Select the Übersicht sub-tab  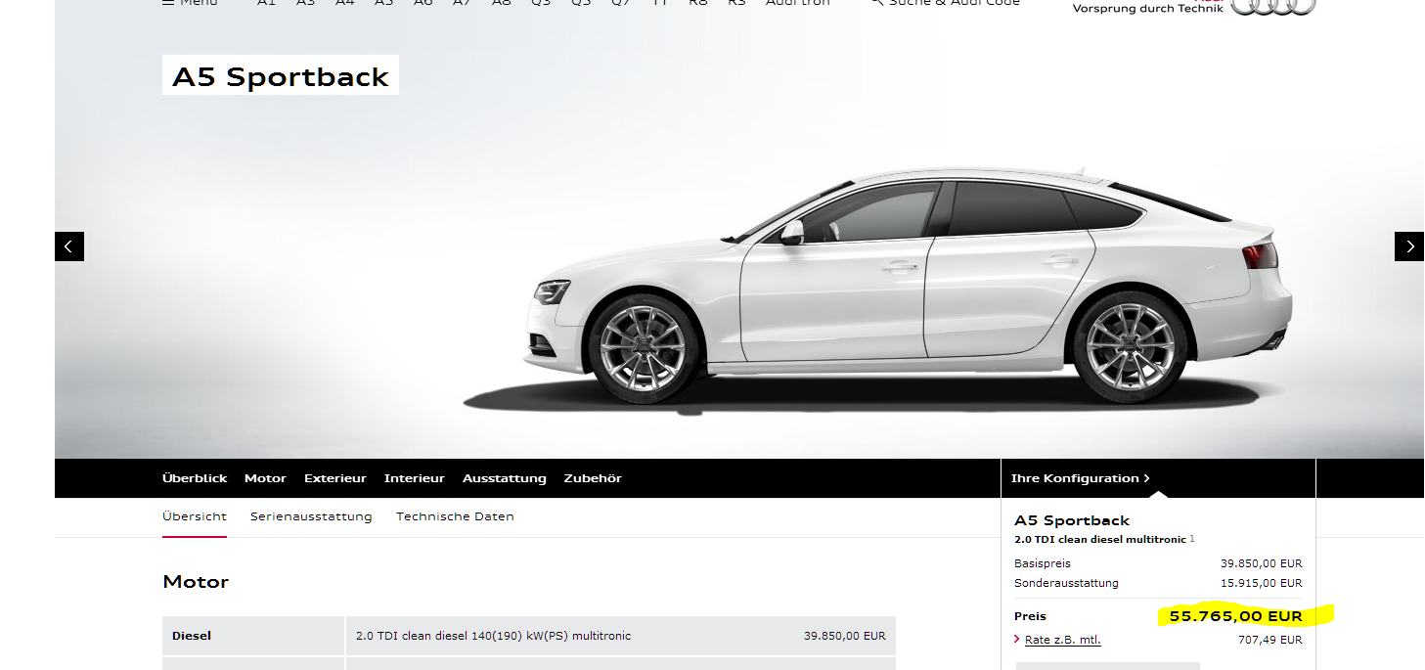point(195,516)
